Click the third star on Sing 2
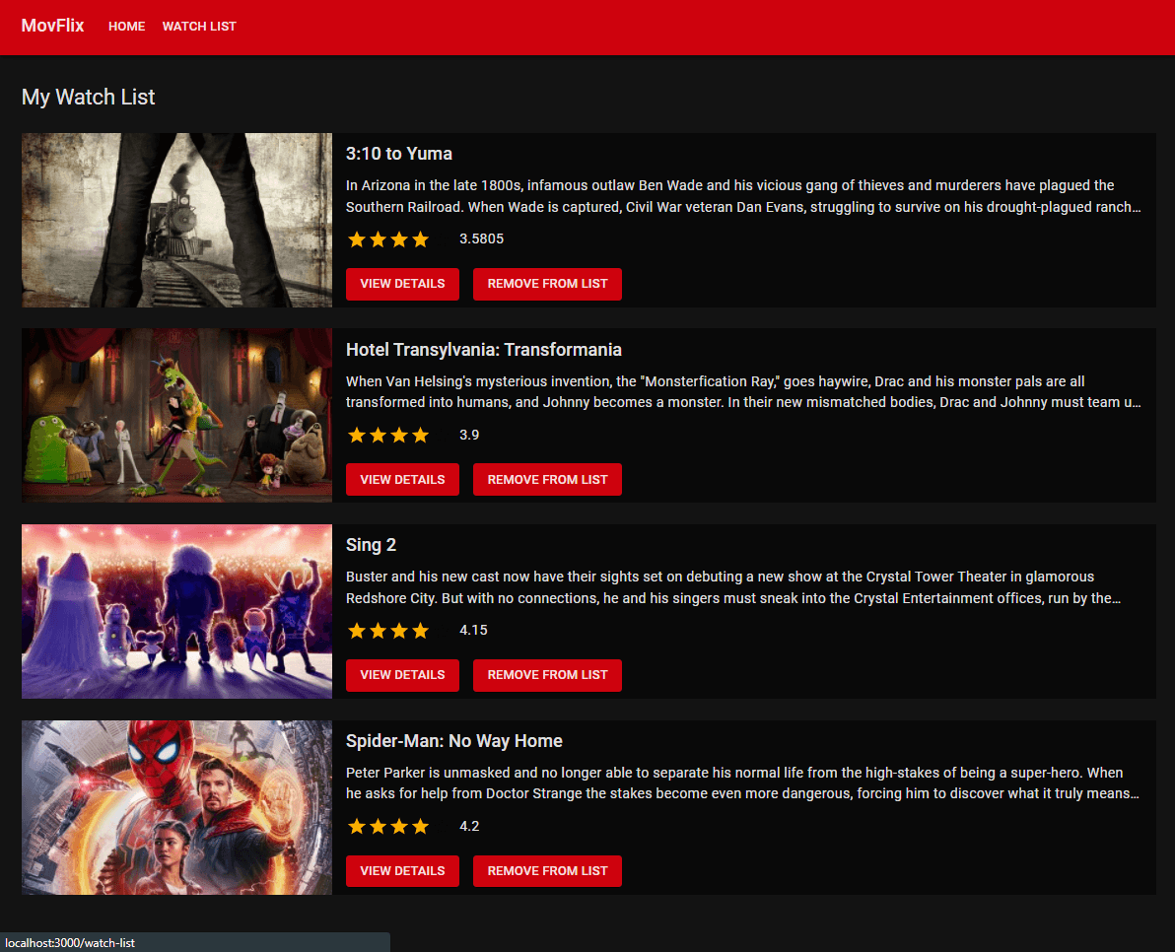 click(x=399, y=630)
